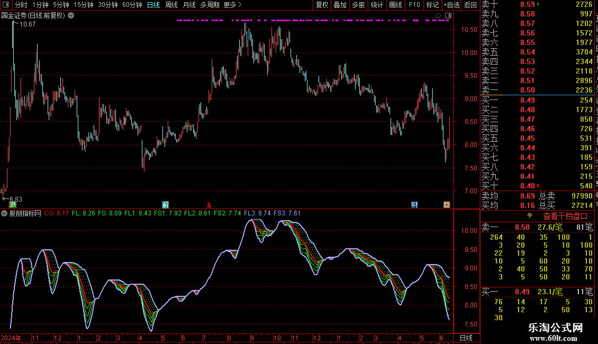Switch to the 5分钟 period

(61, 5)
